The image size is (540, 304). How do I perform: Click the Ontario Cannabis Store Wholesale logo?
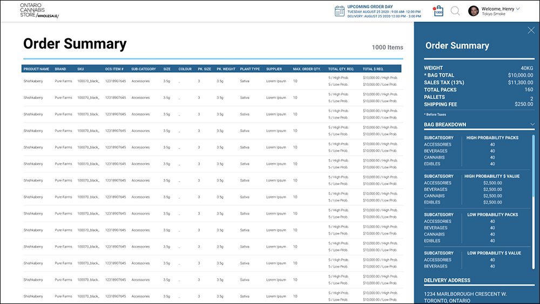coord(39,10)
